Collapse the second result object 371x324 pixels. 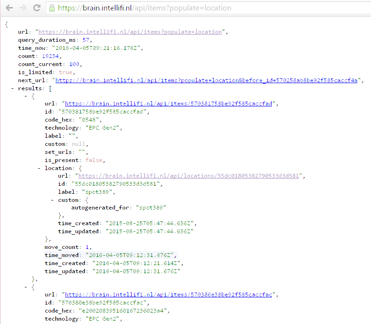(26, 287)
